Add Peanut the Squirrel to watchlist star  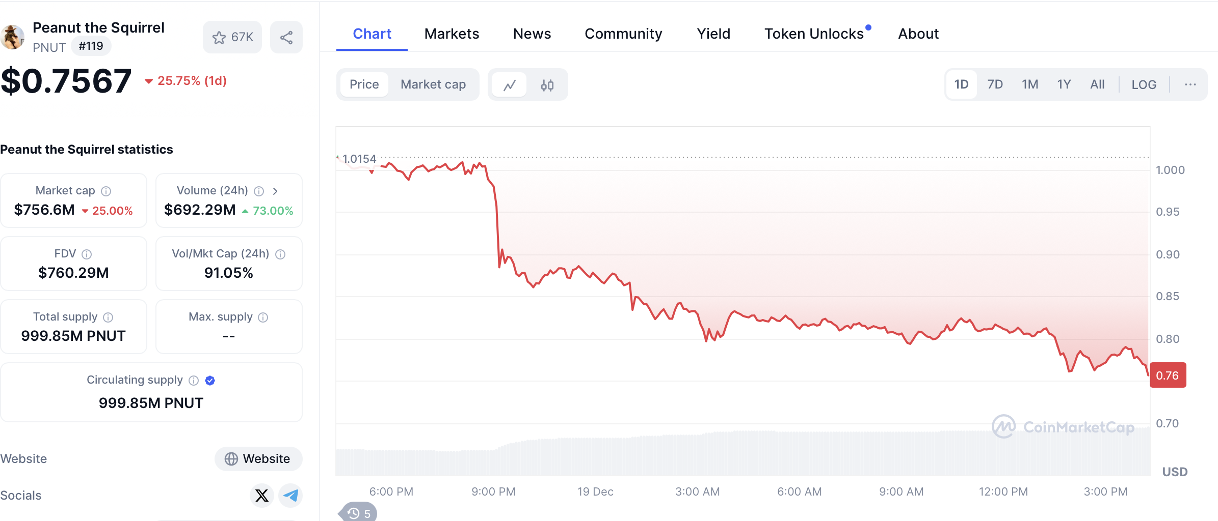tap(220, 38)
